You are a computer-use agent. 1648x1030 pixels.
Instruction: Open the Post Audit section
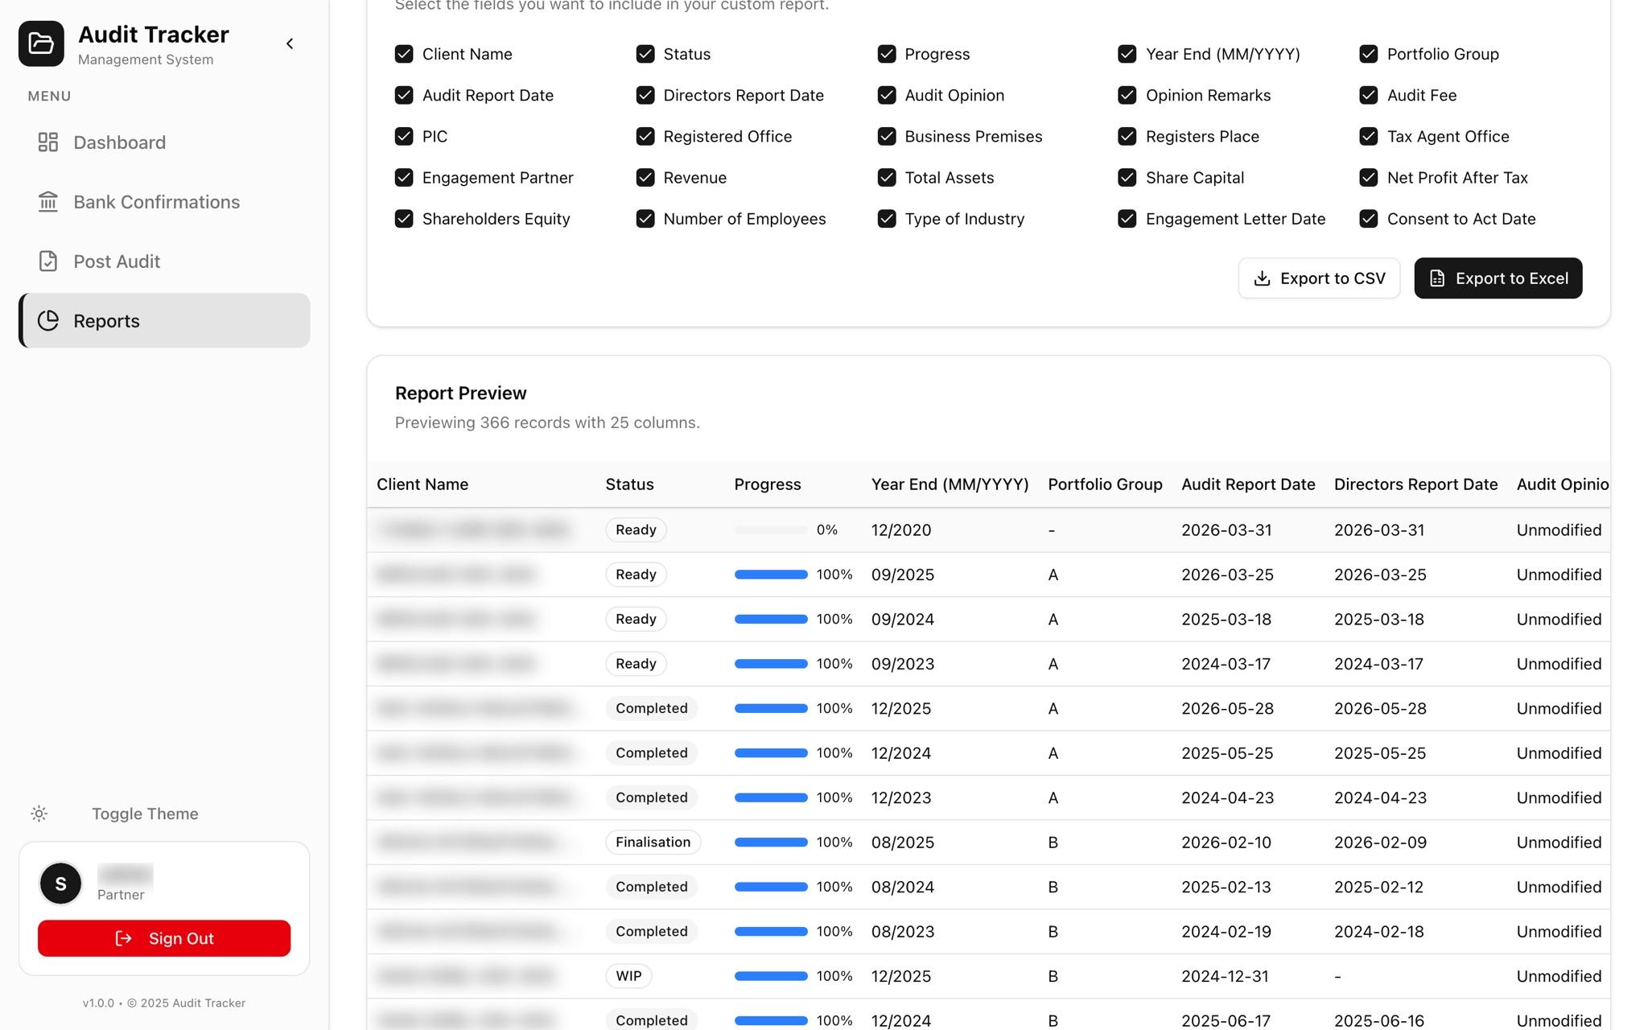164,262
